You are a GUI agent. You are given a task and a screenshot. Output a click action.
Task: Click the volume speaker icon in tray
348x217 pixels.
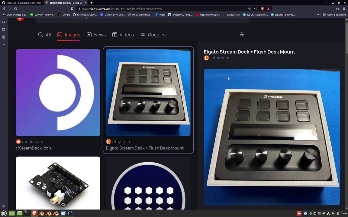click(x=333, y=213)
